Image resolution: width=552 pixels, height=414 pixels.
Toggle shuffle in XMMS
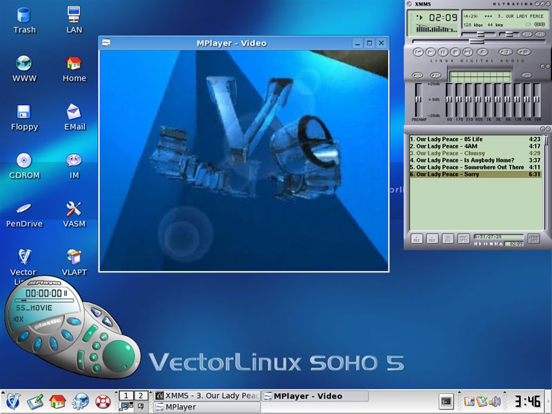[506, 52]
